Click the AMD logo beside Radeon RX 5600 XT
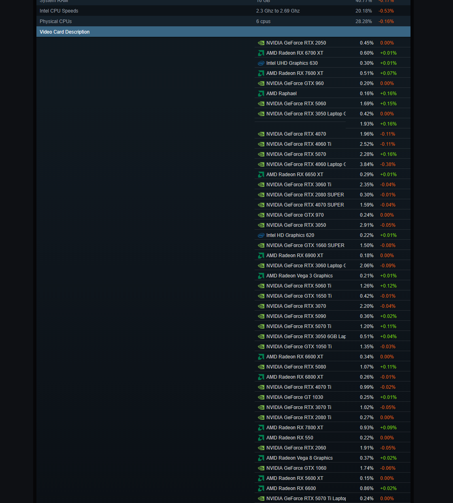 click(x=261, y=478)
